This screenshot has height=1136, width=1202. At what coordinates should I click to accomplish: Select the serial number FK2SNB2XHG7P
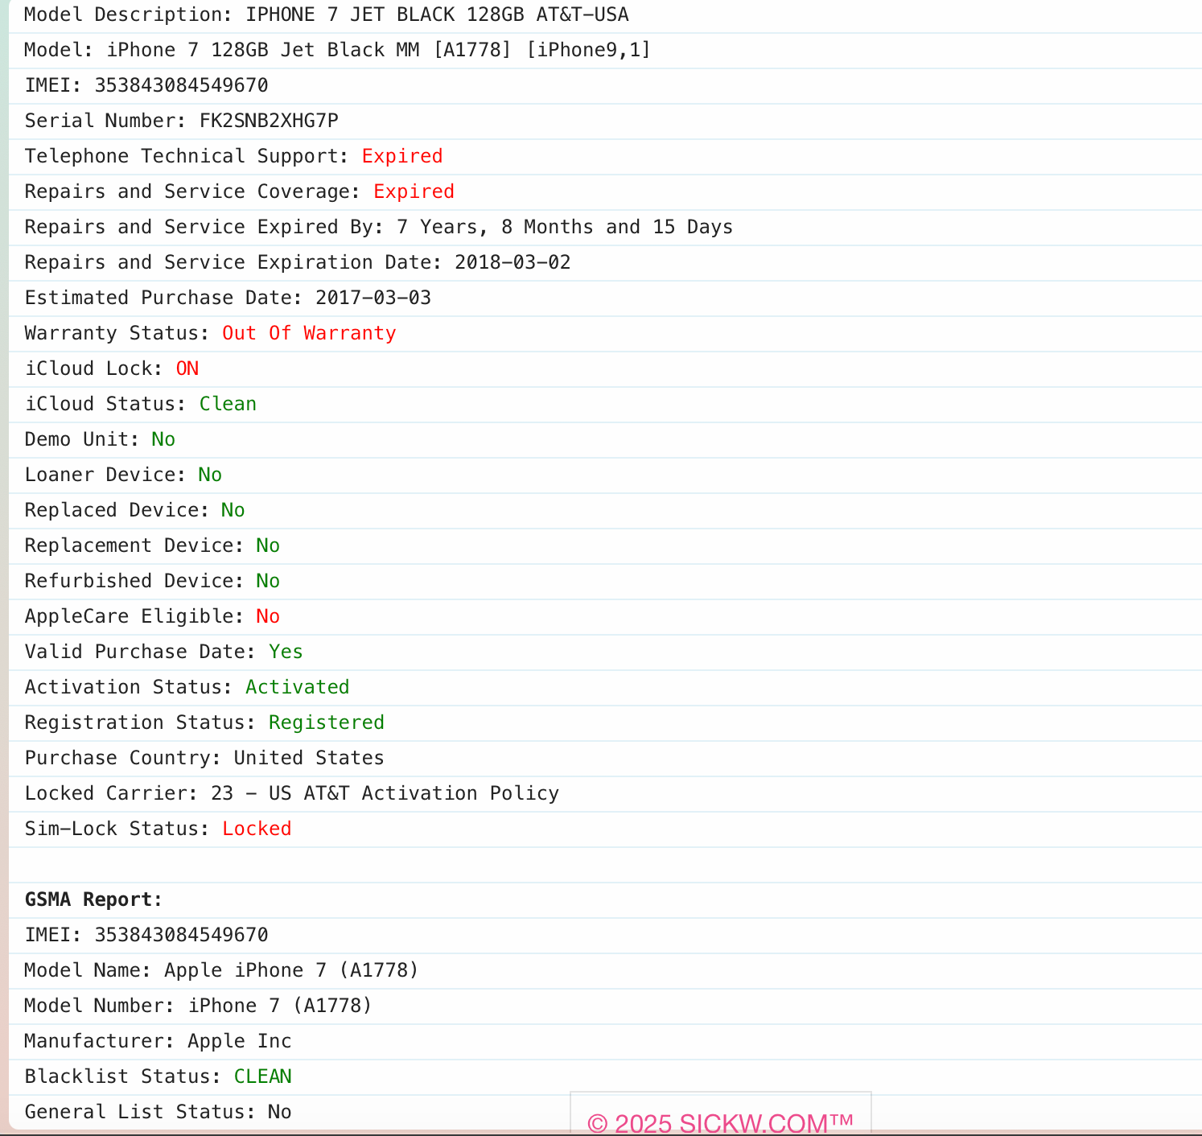(269, 121)
